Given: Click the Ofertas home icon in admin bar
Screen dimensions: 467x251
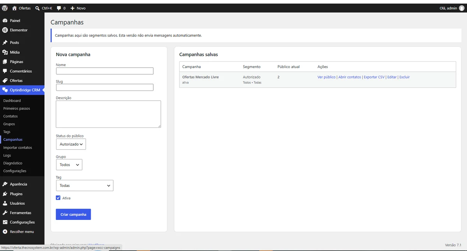Looking at the screenshot, I should point(14,8).
